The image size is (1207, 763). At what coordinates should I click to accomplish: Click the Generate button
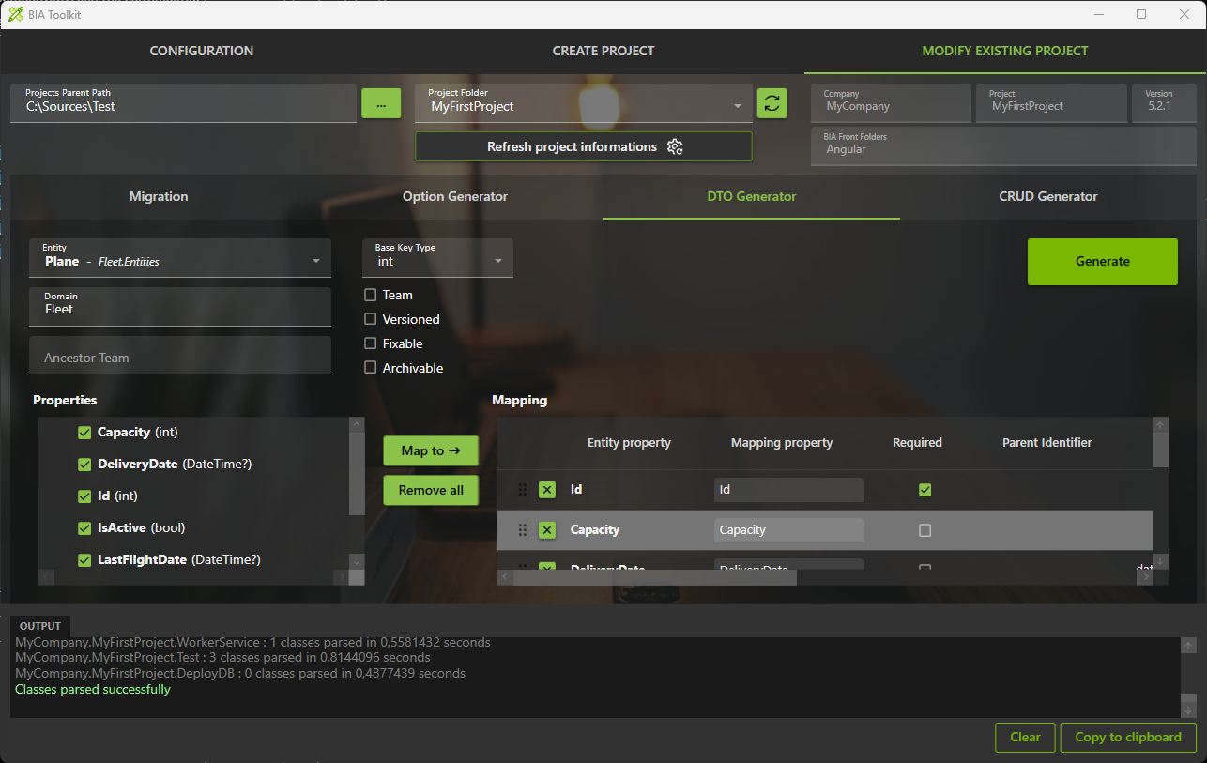point(1102,262)
